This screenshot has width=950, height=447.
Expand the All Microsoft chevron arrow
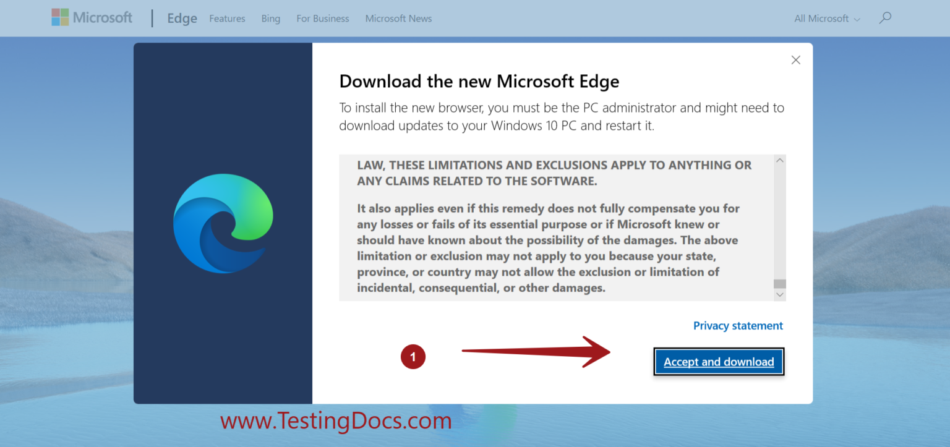858,19
